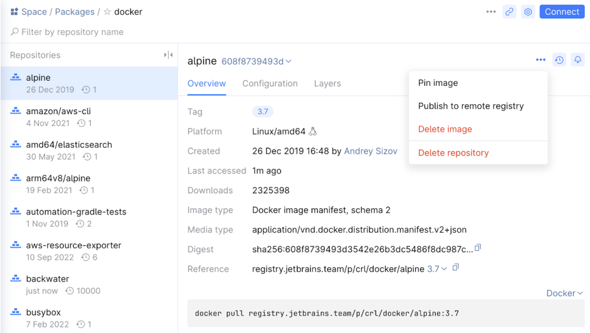
Task: Click the docker icon beside amd64/elasticsearch
Action: point(15,144)
